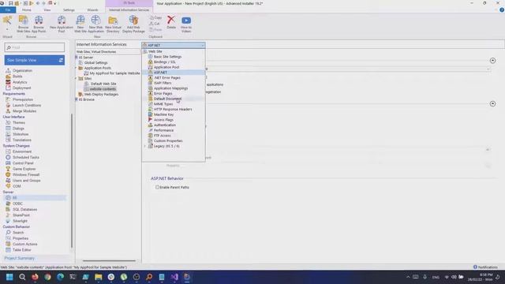Click Copy in the Clipboard group
The image size is (505, 284).
pyautogui.click(x=156, y=17)
